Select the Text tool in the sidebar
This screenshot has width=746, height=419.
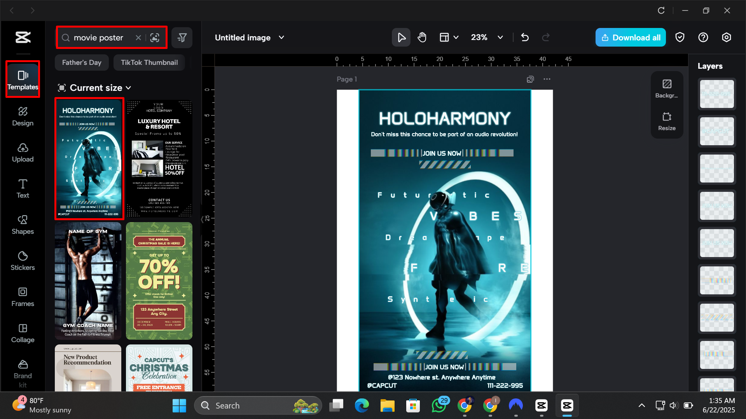click(23, 188)
